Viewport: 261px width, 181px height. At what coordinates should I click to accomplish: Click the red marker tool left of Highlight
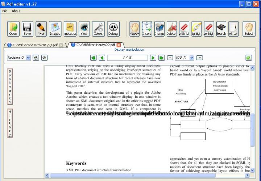click(x=184, y=29)
